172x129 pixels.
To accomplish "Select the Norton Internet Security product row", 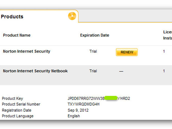I will click(x=86, y=55).
